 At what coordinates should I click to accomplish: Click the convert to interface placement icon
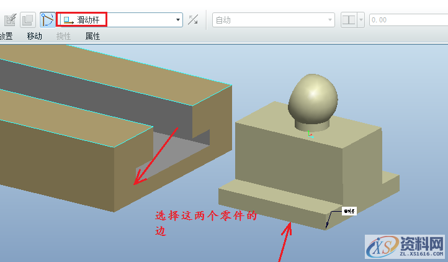pyautogui.click(x=10, y=20)
